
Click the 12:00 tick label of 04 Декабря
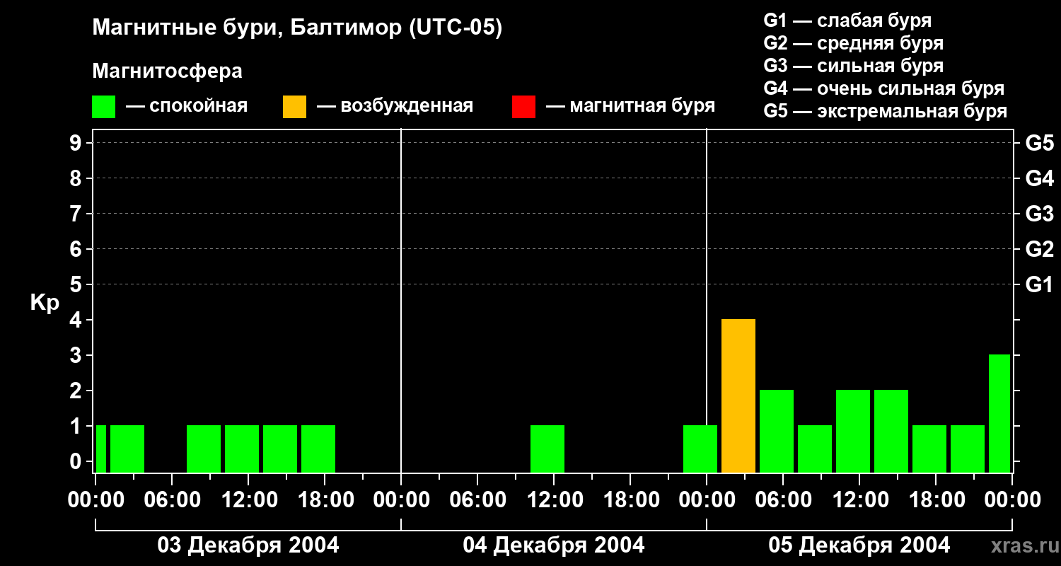point(554,500)
